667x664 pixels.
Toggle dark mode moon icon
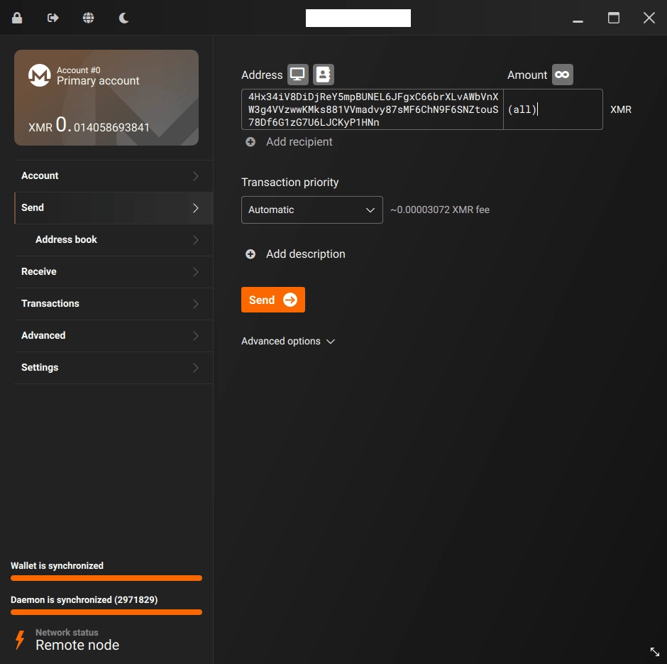click(124, 18)
